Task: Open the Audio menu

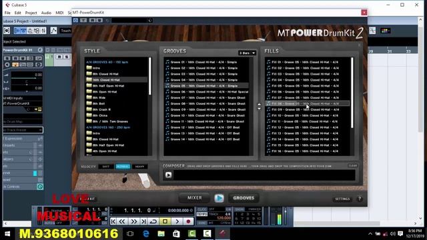Action: pos(46,13)
